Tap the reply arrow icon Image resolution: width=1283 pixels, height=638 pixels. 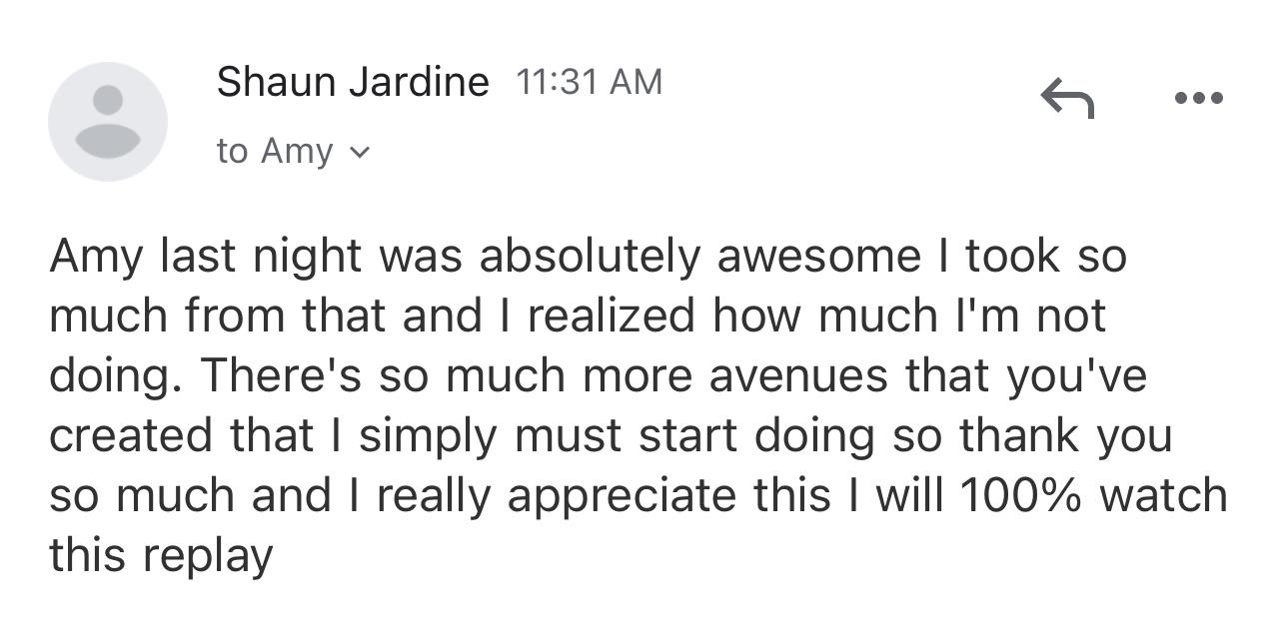point(1067,98)
